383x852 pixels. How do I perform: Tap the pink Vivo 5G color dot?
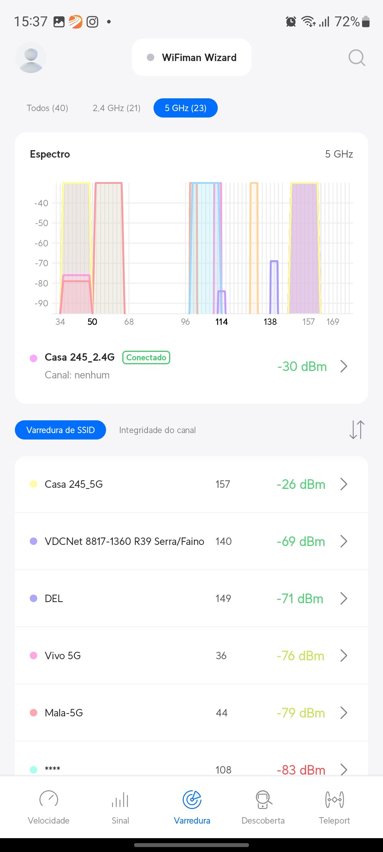(34, 656)
